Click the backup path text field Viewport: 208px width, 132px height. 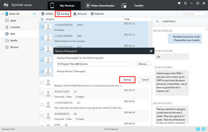click(x=94, y=64)
